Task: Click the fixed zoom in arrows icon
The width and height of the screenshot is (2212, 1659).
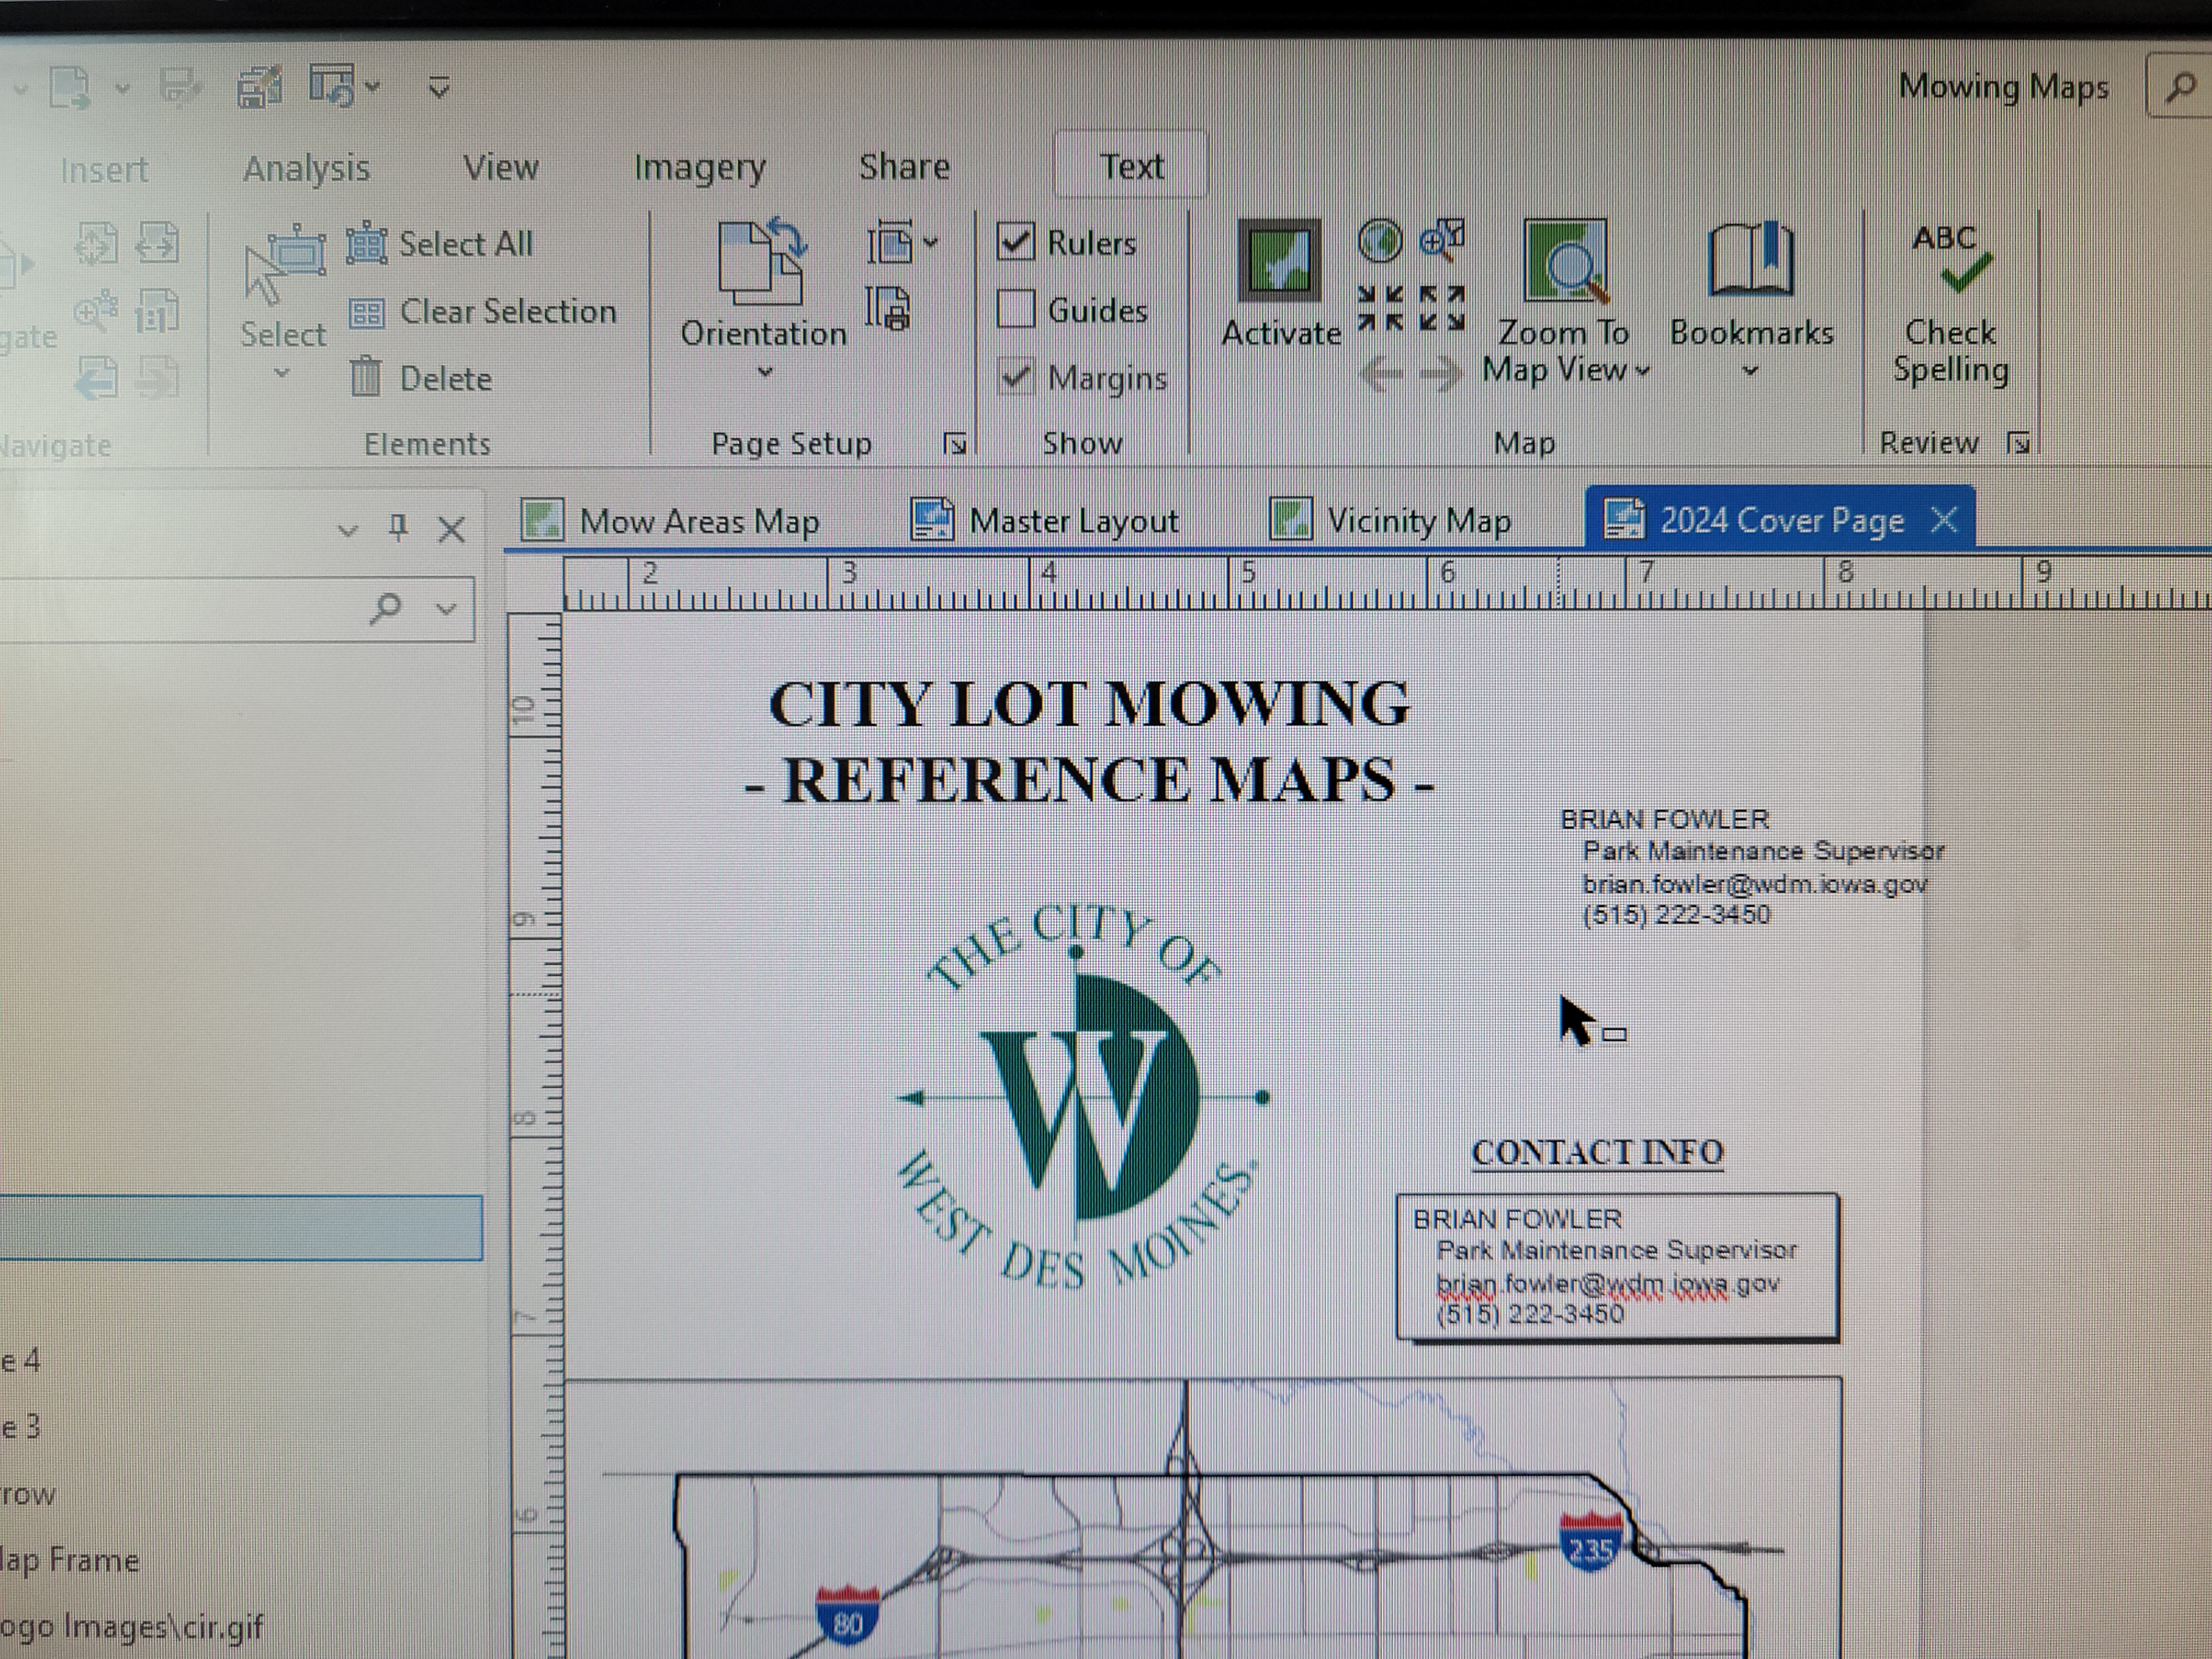Action: [1381, 308]
